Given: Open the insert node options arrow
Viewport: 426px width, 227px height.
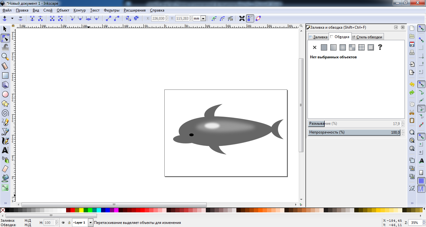Looking at the screenshot, I should point(12,18).
